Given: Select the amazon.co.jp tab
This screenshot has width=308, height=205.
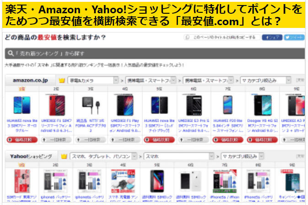Looking at the screenshot, I should pyautogui.click(x=30, y=81).
